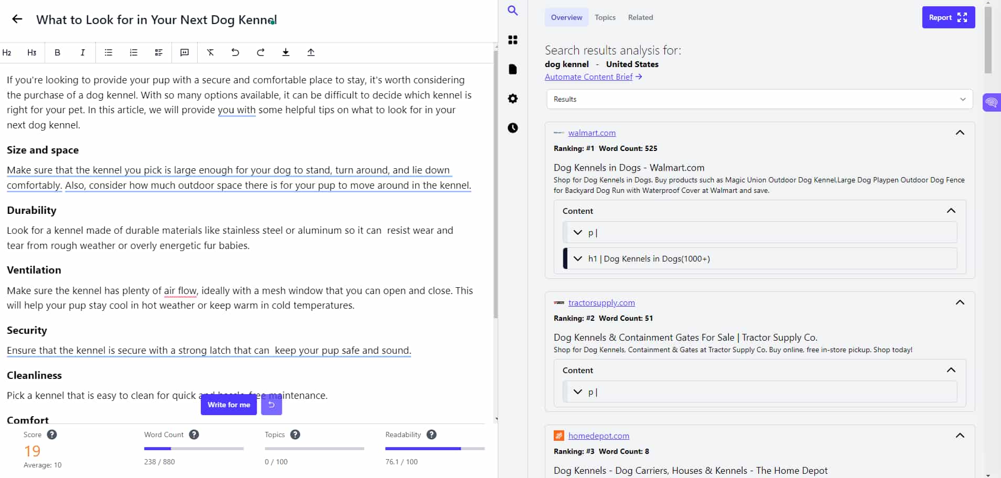This screenshot has width=1001, height=478.
Task: Switch to the Topics tab
Action: point(605,17)
